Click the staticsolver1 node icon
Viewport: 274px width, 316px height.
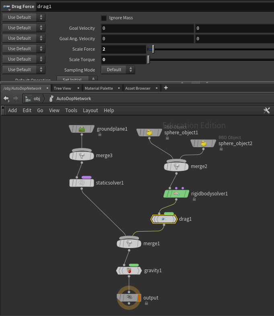point(82,183)
